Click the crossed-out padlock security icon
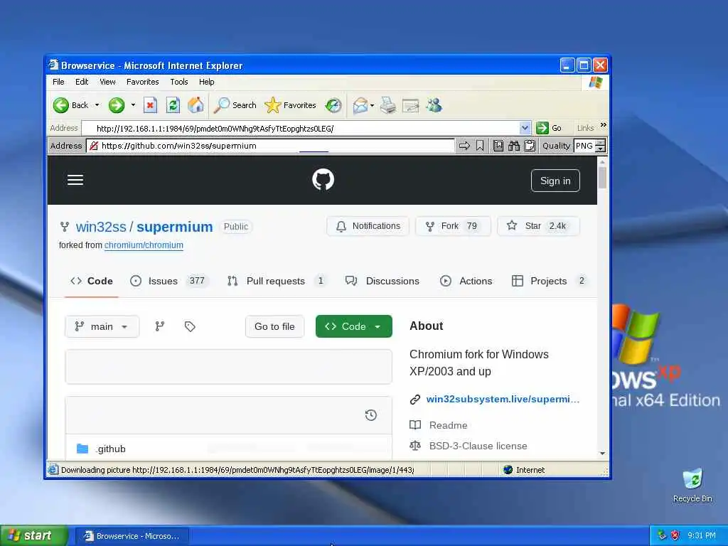Viewport: 728px width, 546px height. [94, 146]
